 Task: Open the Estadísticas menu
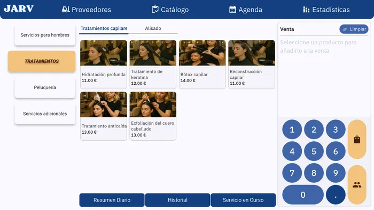[326, 10]
